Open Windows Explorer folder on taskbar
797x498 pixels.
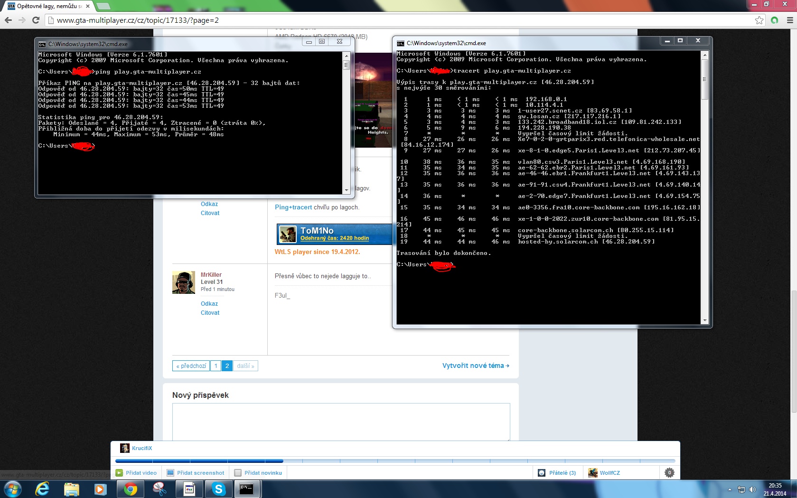tap(72, 489)
